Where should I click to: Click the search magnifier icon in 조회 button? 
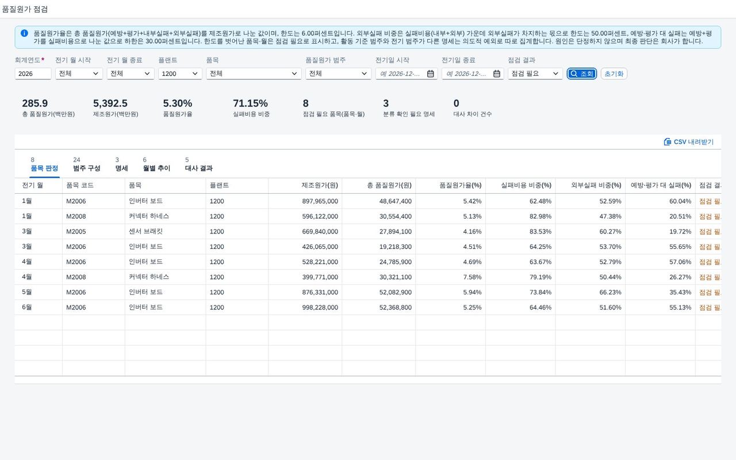(x=574, y=74)
